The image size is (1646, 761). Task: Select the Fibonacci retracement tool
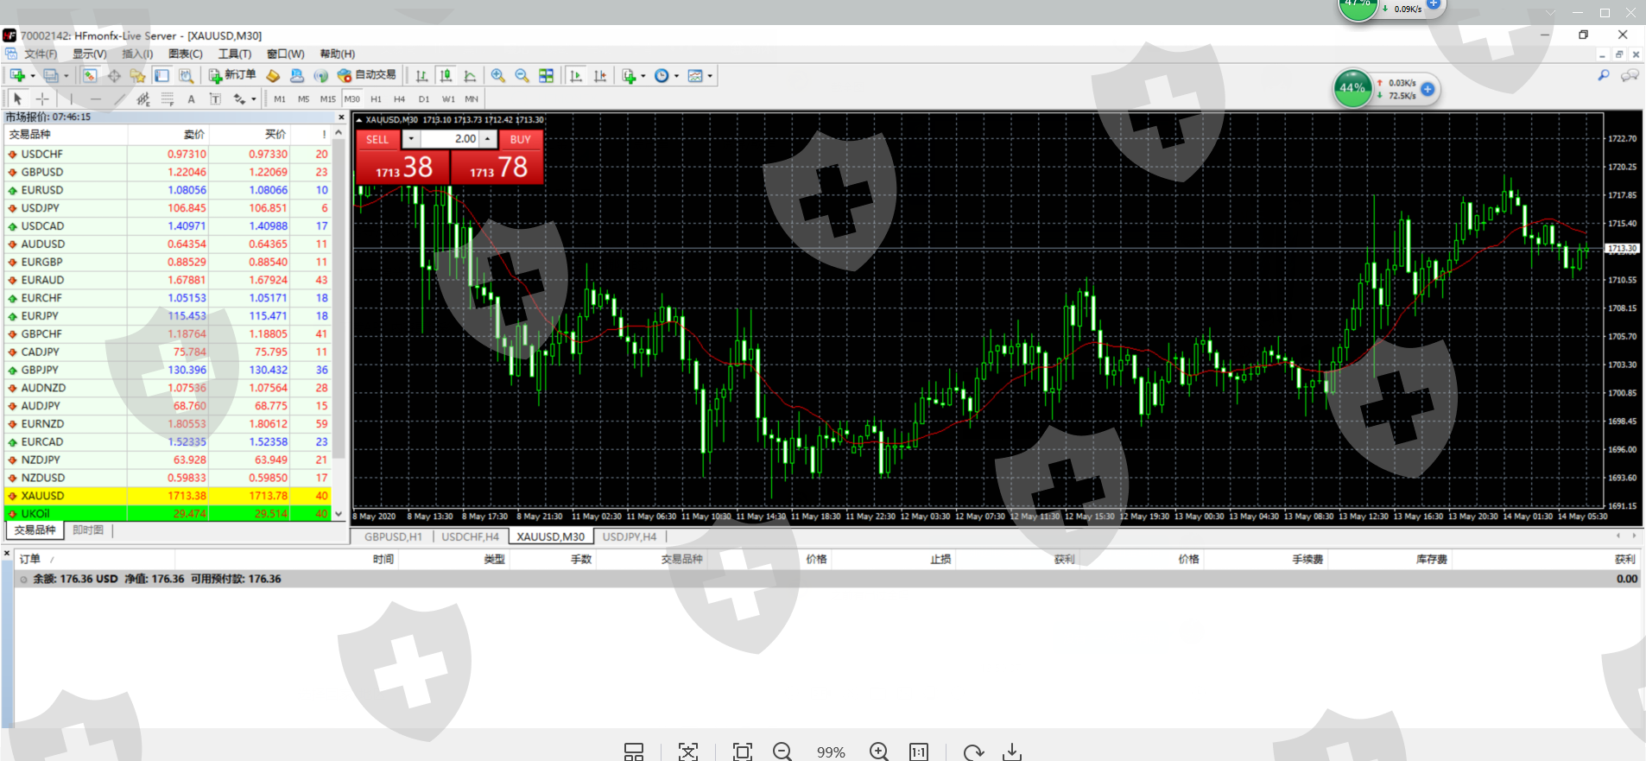(x=168, y=99)
